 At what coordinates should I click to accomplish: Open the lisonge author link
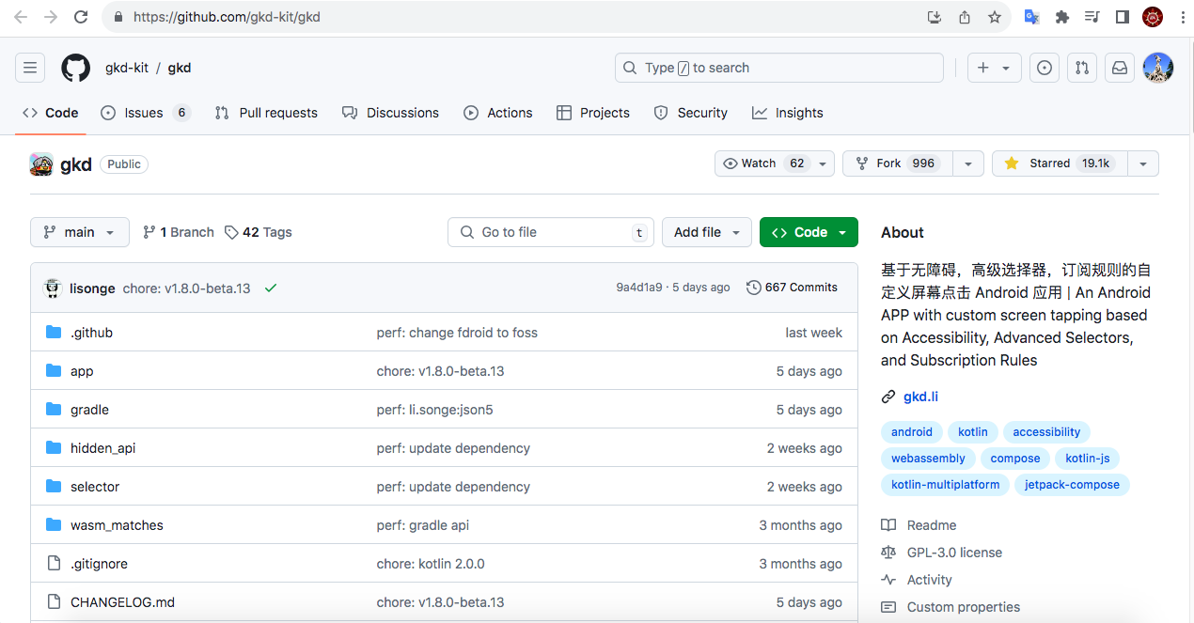point(92,288)
